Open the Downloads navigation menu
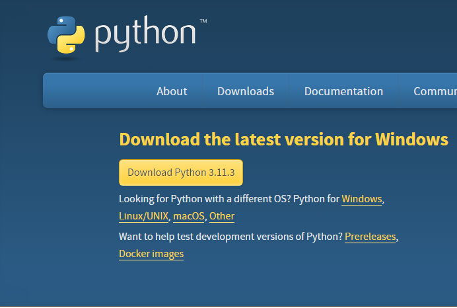Screen dimensions: 457x308 (246, 91)
